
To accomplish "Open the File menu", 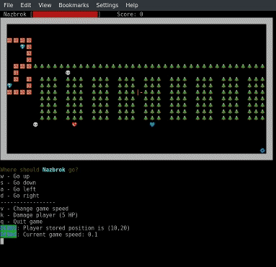I will (9, 5).
